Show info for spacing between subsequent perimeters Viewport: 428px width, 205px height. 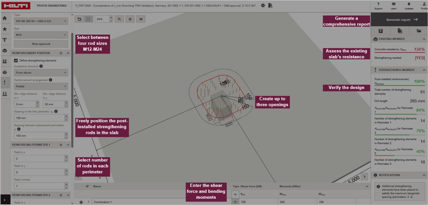19,129
